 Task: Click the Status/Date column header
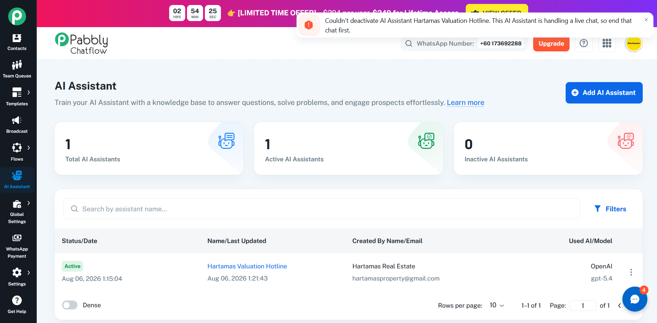click(80, 241)
